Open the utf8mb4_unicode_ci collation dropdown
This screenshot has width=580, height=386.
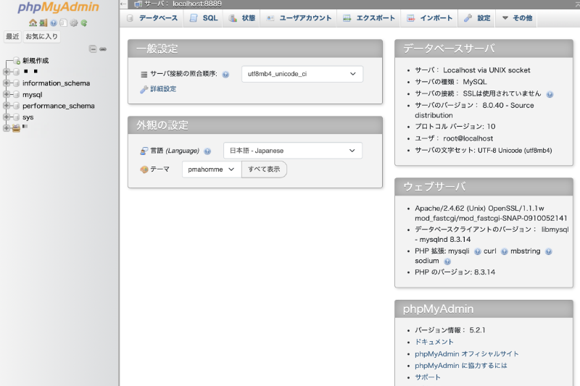pyautogui.click(x=302, y=74)
